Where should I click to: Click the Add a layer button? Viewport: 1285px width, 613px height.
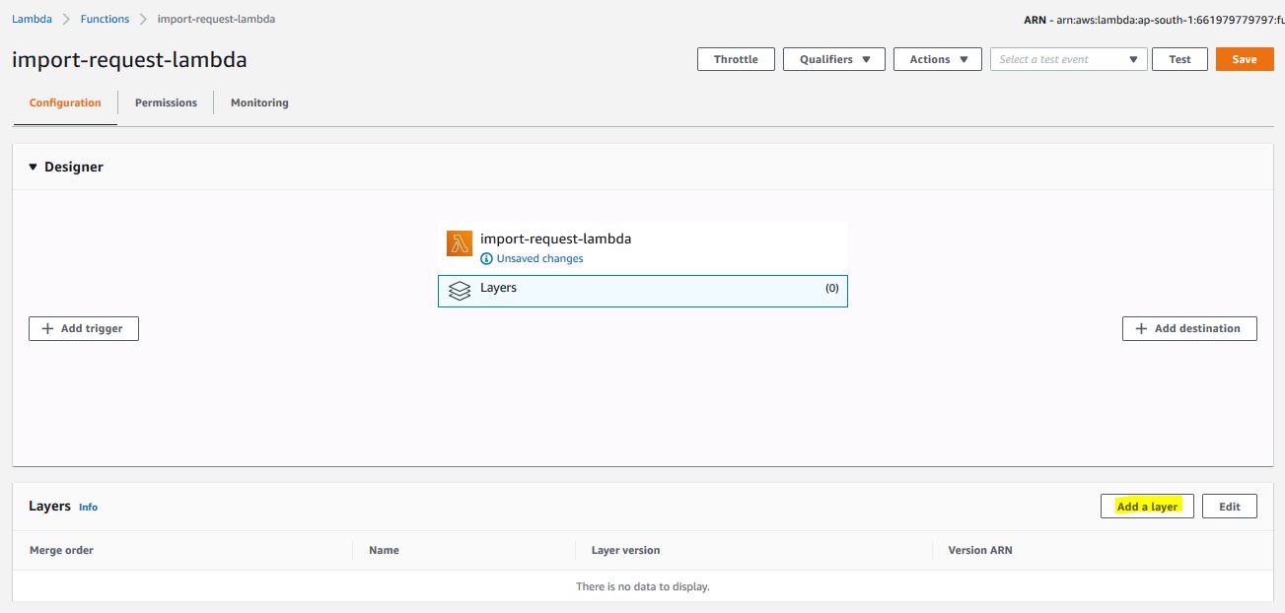click(1147, 507)
